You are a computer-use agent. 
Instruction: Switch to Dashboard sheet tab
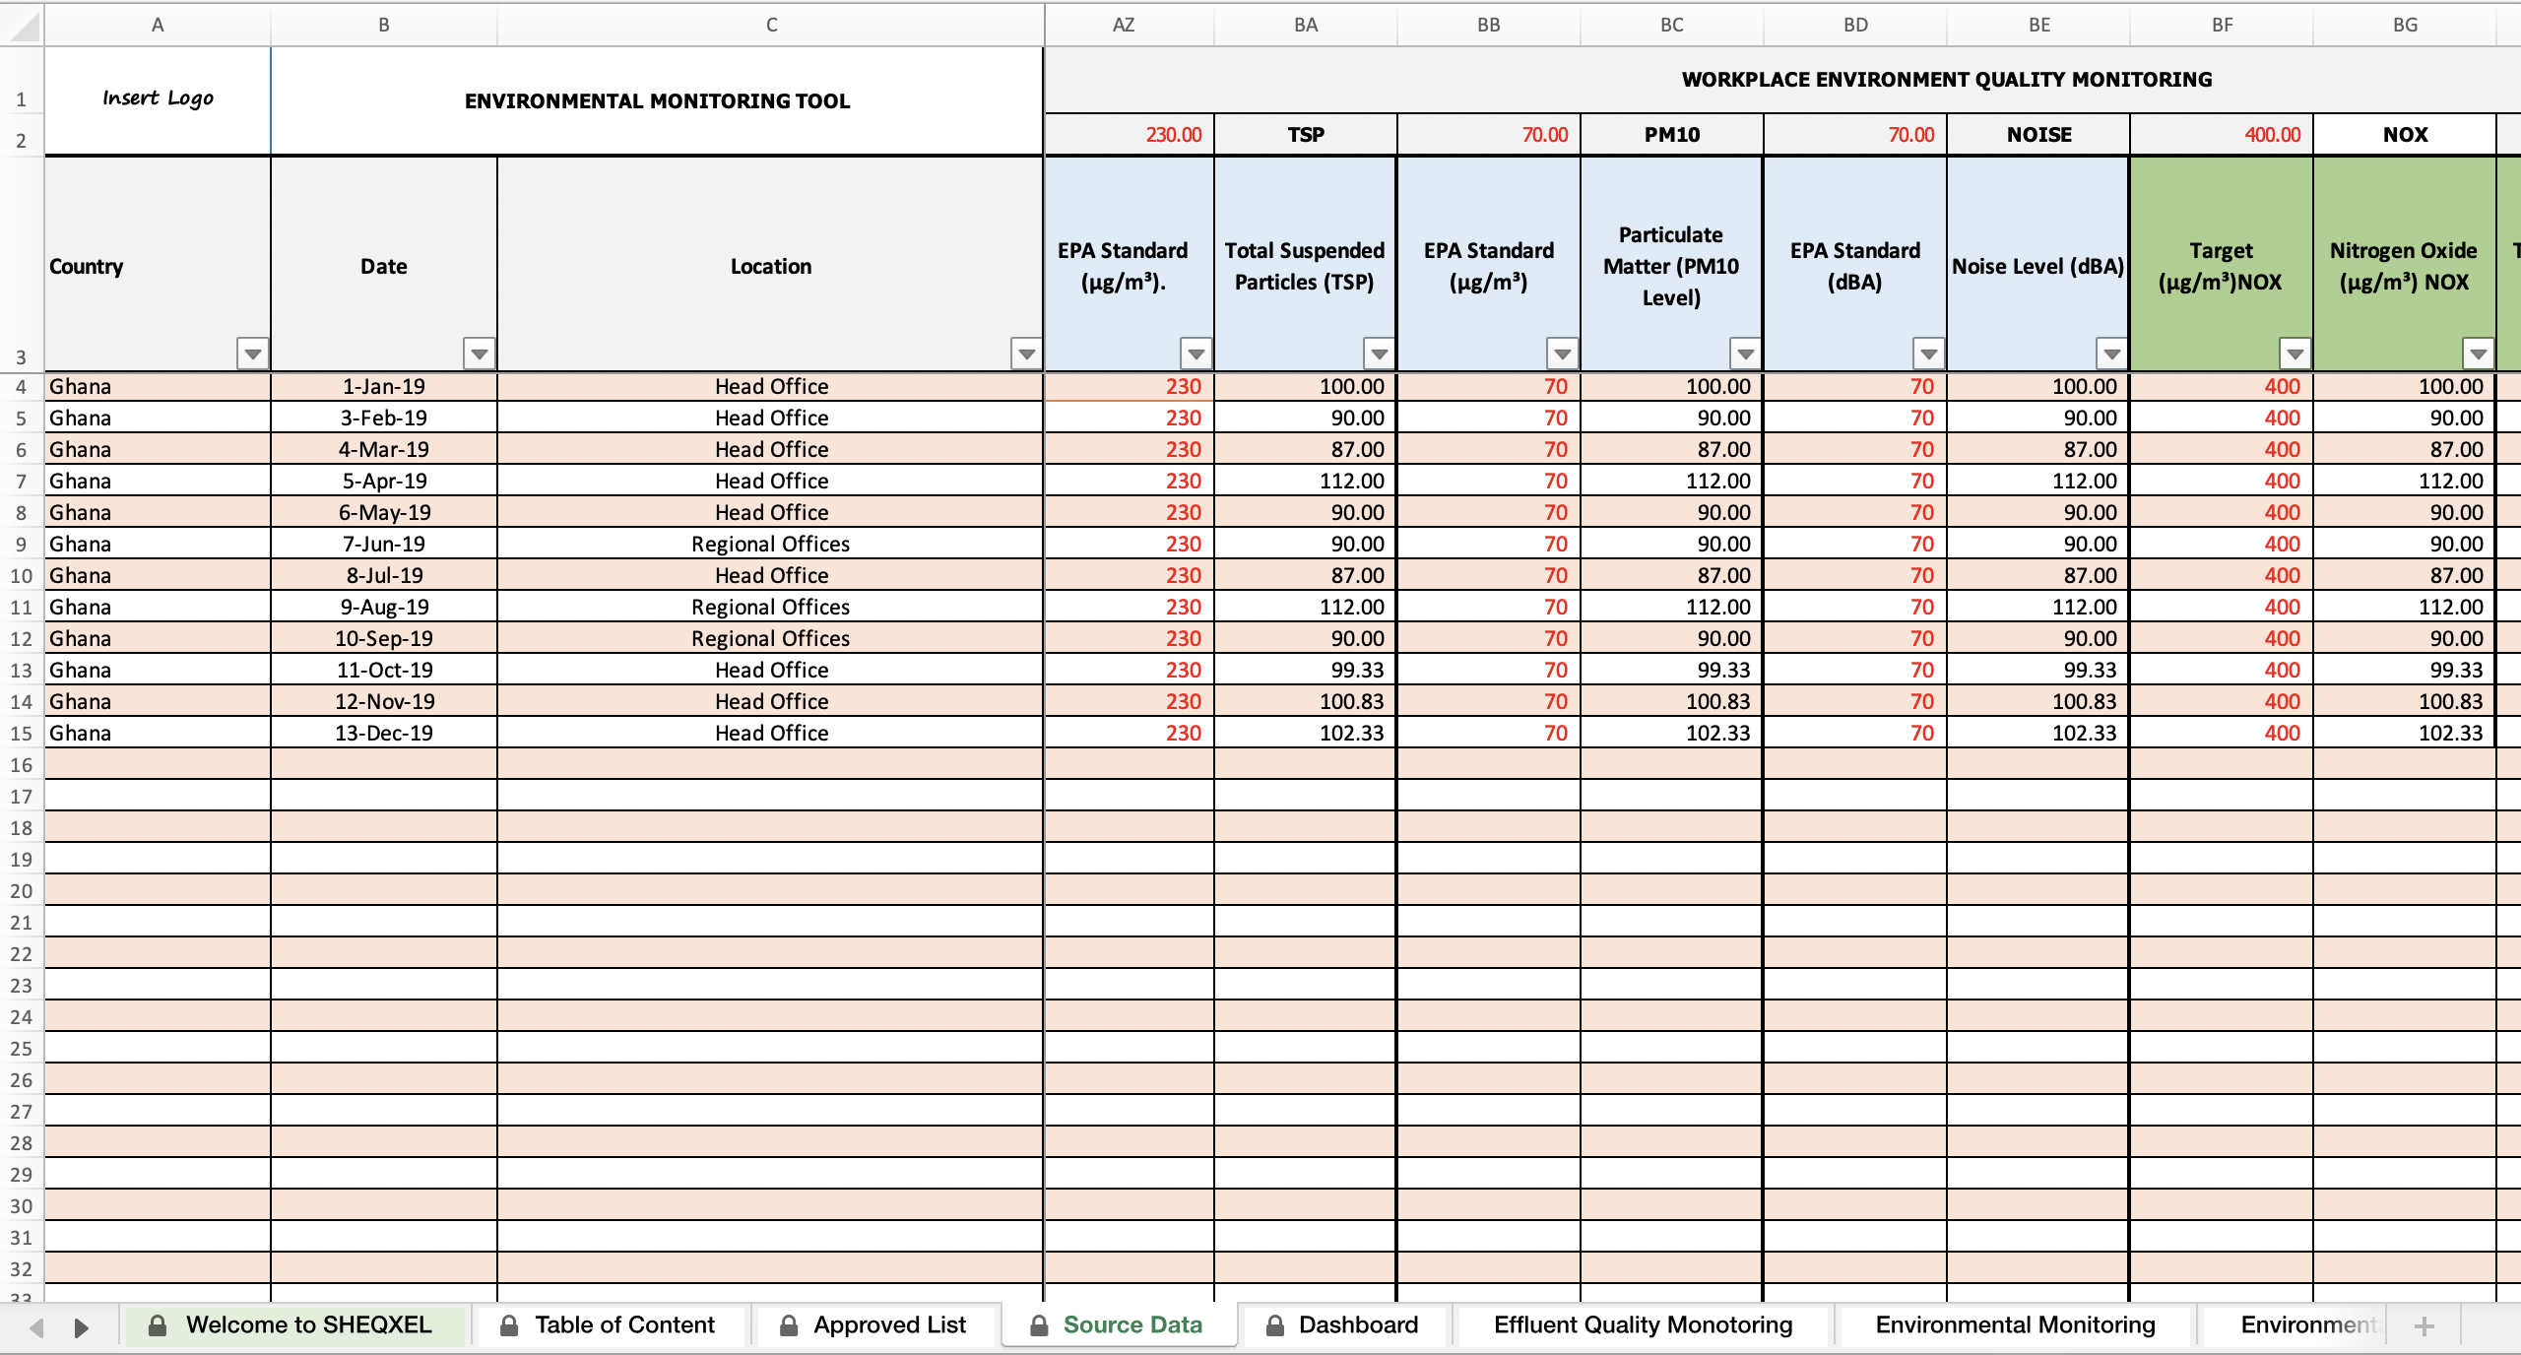click(1345, 1325)
